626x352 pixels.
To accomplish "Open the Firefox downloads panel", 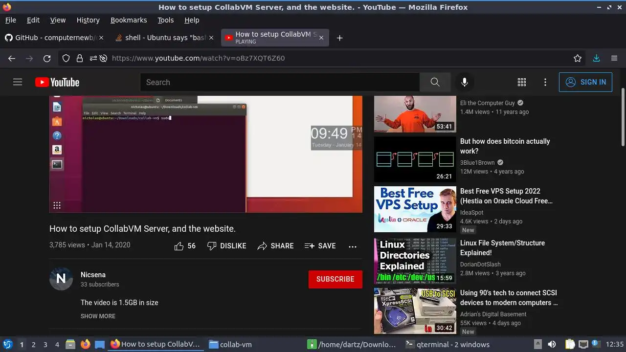I will pos(596,58).
